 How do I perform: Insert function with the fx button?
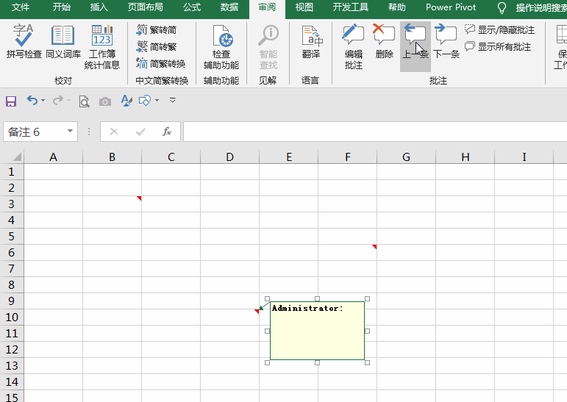coord(166,132)
